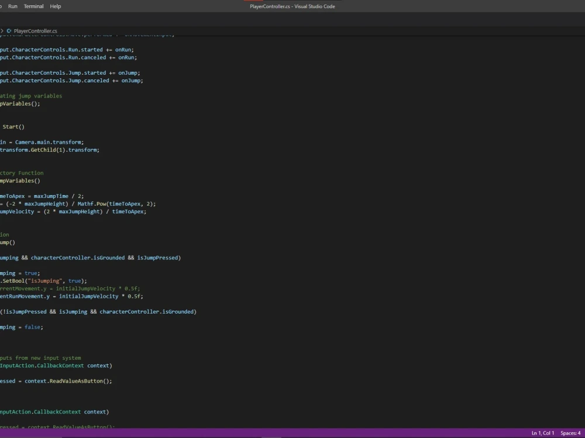
Task: Click line with Jump.started += onJump
Action: (x=70, y=72)
